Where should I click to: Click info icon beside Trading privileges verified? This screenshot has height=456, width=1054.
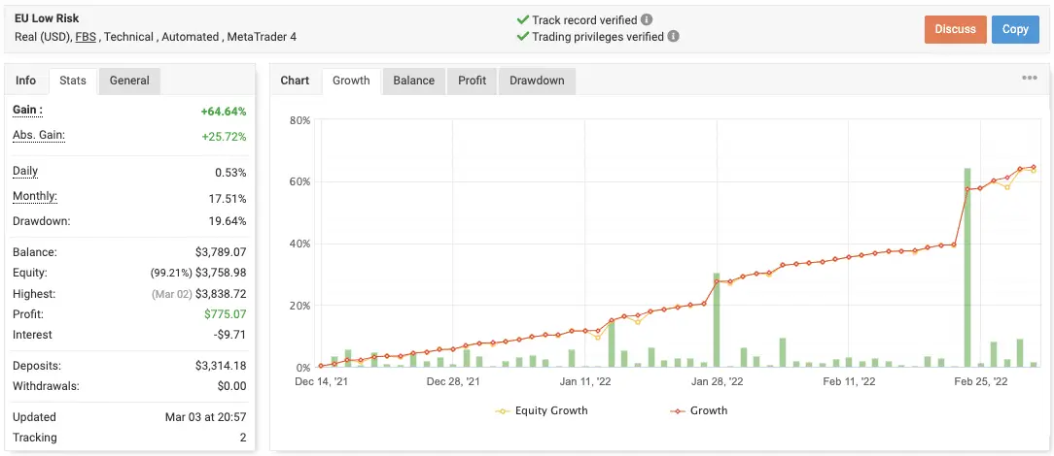[x=674, y=37]
